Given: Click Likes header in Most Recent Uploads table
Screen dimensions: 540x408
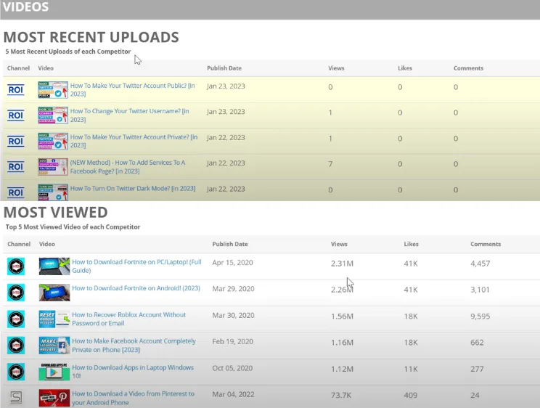Looking at the screenshot, I should click(405, 68).
